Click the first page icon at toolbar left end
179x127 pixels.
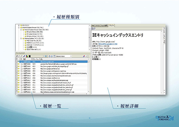[17, 56]
